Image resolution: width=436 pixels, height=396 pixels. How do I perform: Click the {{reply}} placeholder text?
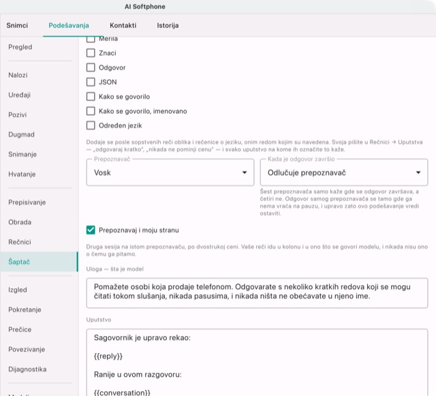tap(108, 356)
